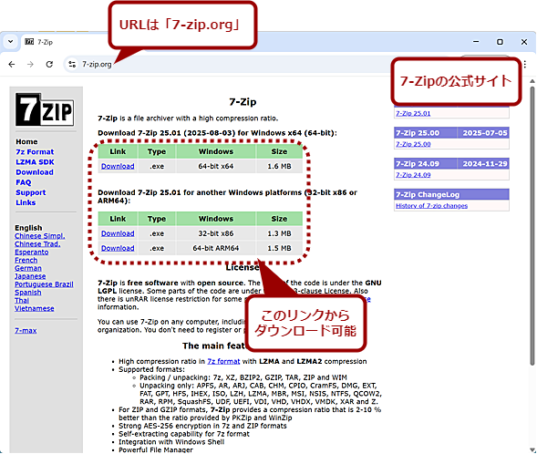Click the Home text in sidebar
This screenshot has width=537, height=454.
tap(26, 141)
